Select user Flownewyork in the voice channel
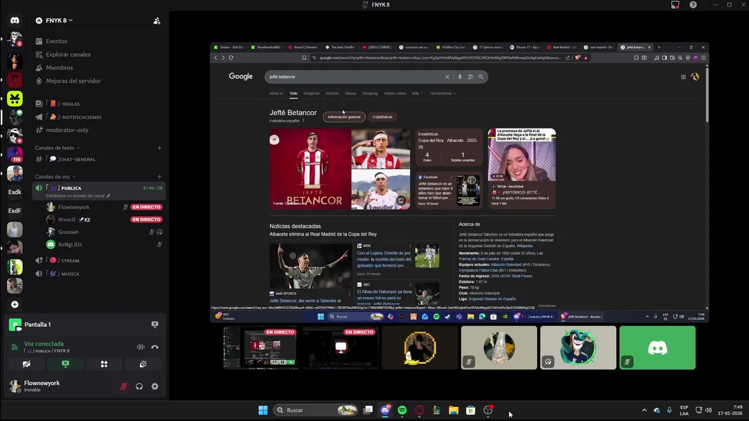749x421 pixels. [x=74, y=207]
